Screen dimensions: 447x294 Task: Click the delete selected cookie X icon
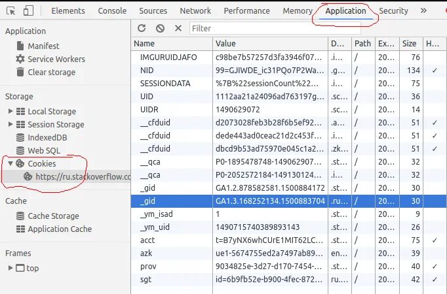point(178,28)
